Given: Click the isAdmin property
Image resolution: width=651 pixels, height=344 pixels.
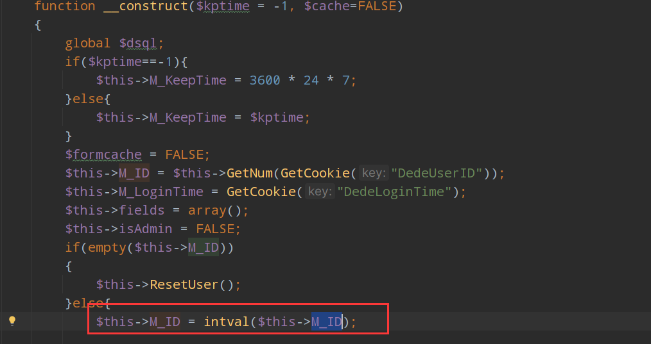Looking at the screenshot, I should (x=146, y=229).
